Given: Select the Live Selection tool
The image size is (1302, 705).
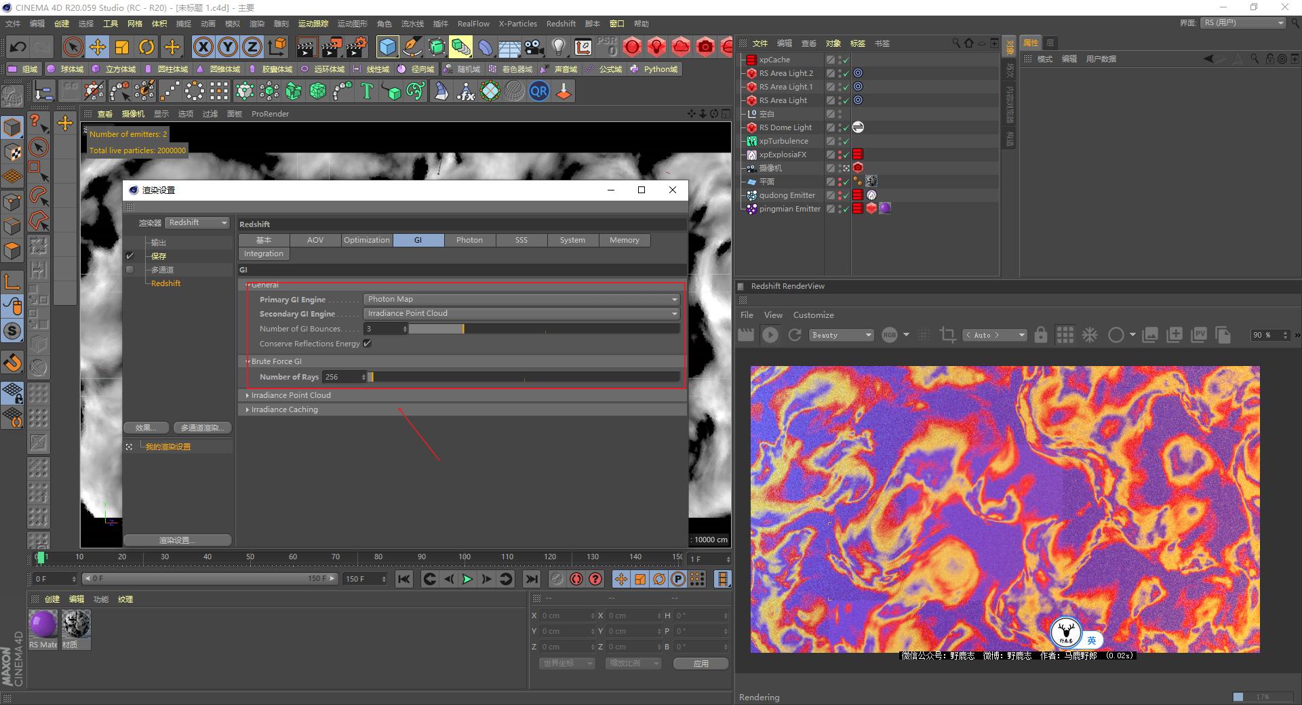Looking at the screenshot, I should coord(72,47).
